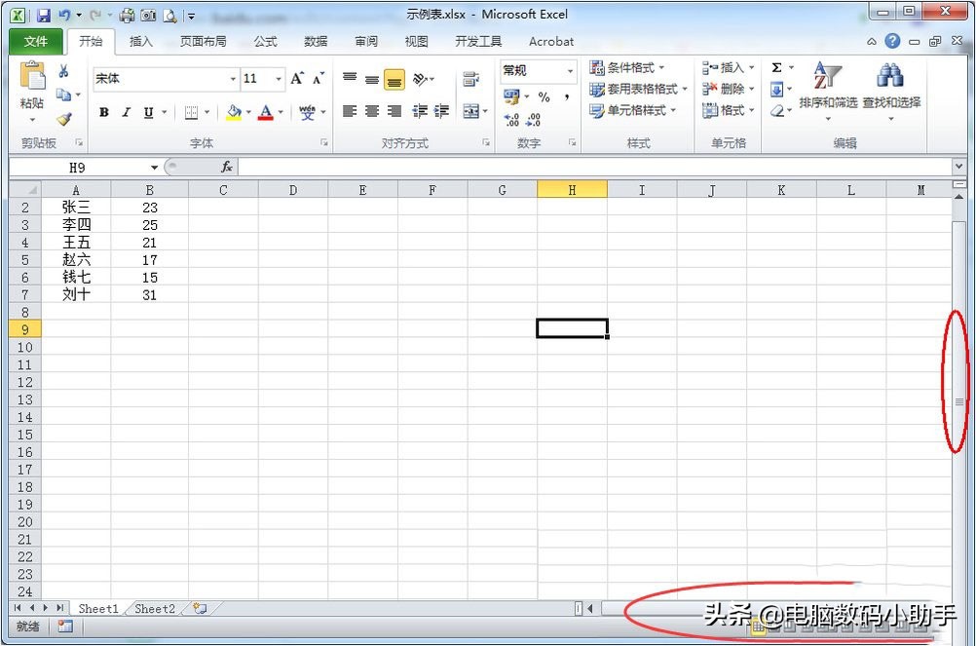The width and height of the screenshot is (976, 646).
Task: Click increase indent icon
Action: point(441,111)
